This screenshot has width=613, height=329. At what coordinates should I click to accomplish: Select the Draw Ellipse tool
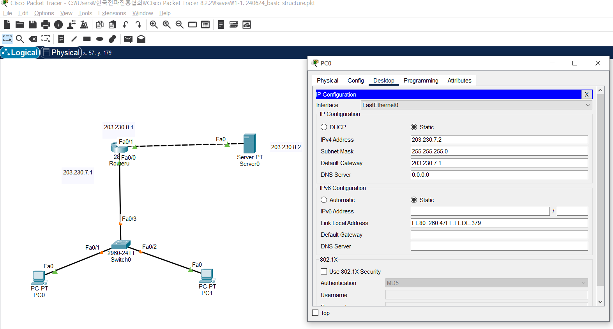100,39
